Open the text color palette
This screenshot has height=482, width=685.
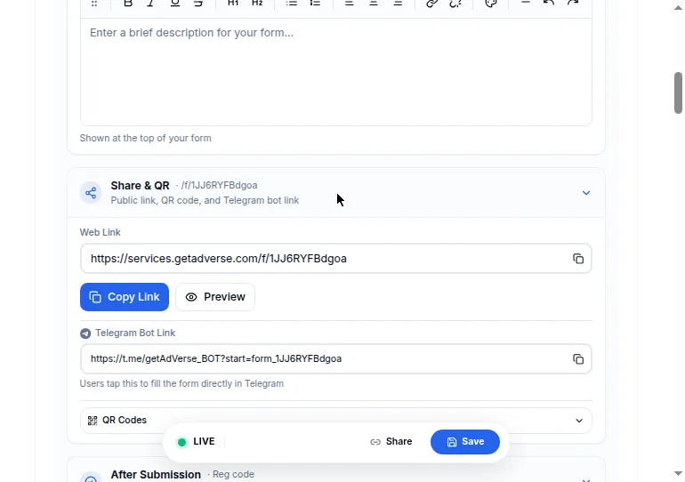[491, 4]
